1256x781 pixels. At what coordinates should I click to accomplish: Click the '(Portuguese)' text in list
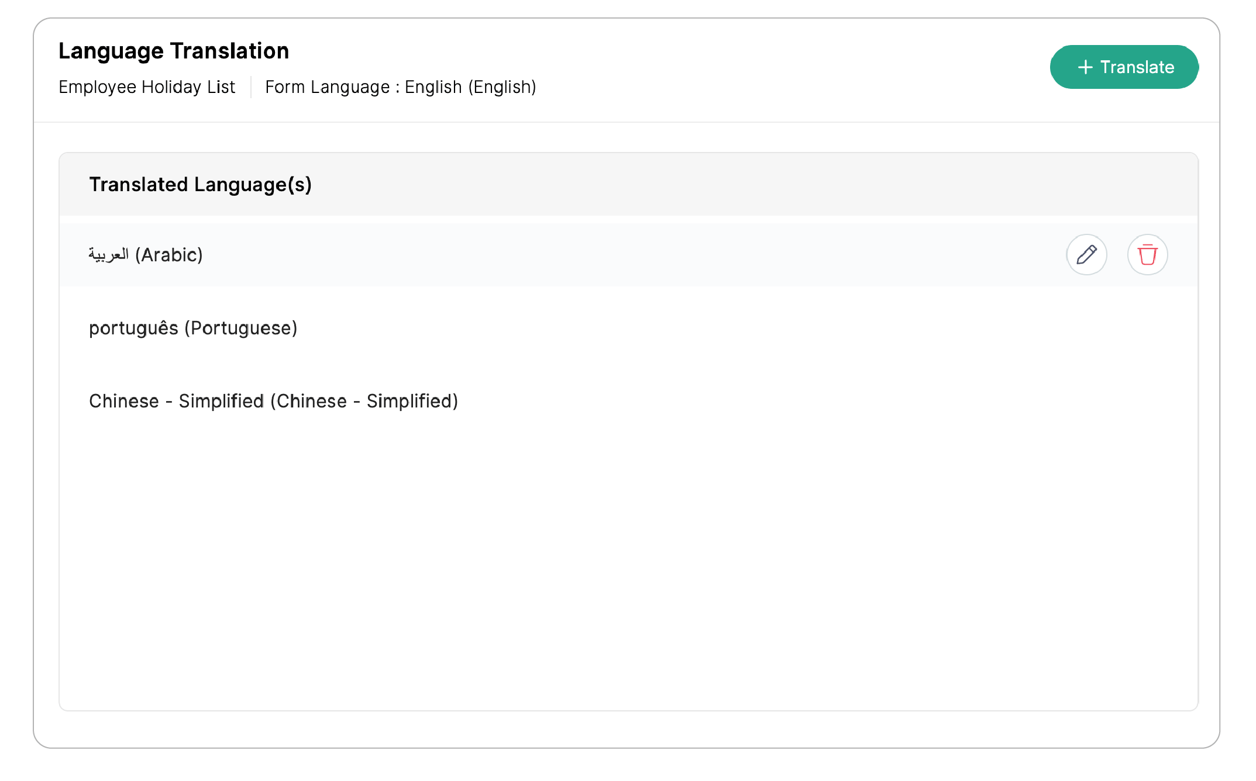(241, 328)
